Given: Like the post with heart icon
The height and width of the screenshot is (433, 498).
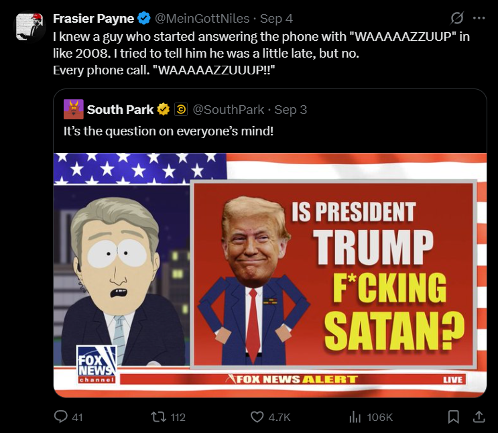Looking at the screenshot, I should 257,417.
